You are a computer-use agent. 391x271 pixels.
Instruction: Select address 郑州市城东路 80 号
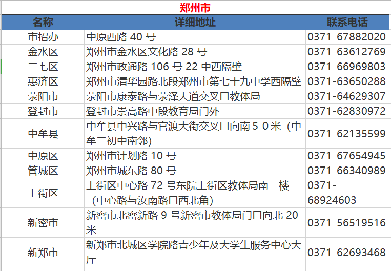(195, 171)
